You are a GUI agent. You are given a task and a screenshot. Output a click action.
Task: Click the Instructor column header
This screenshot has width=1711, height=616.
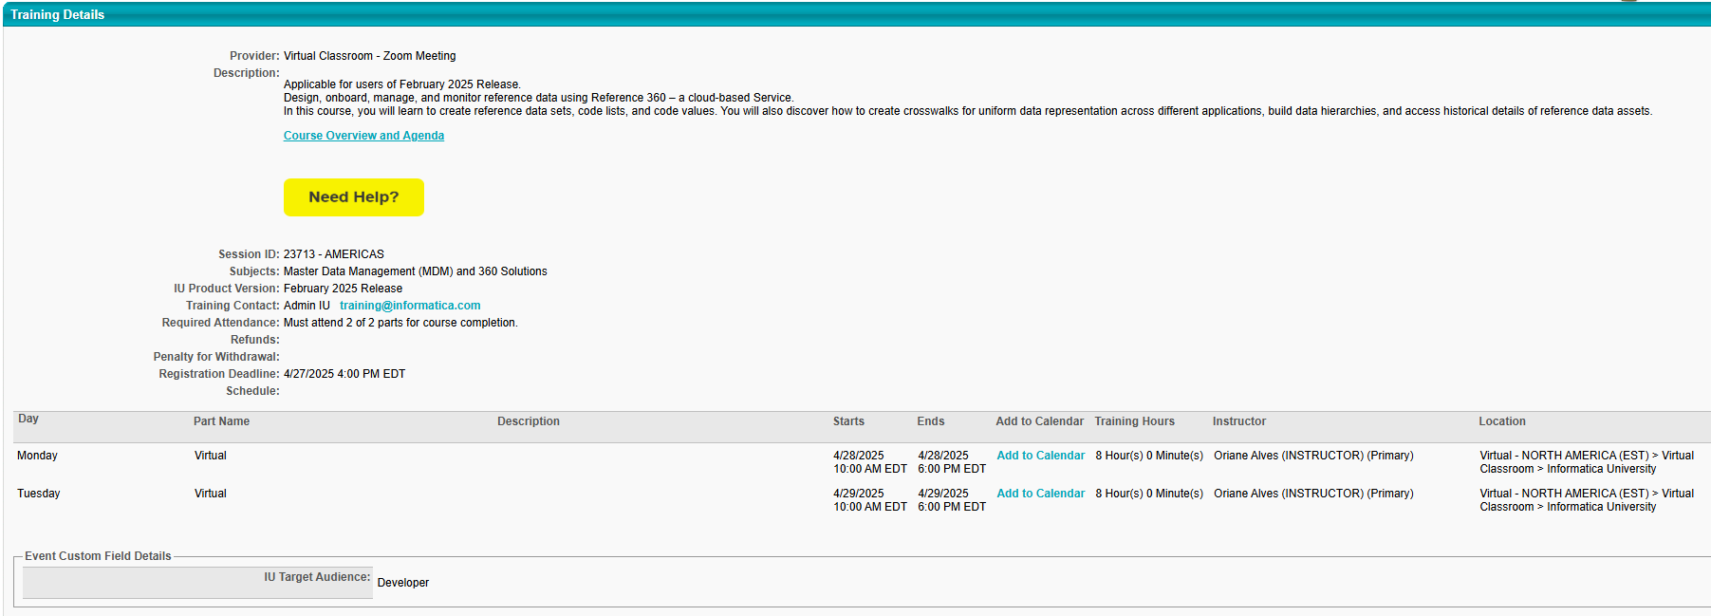tap(1238, 421)
